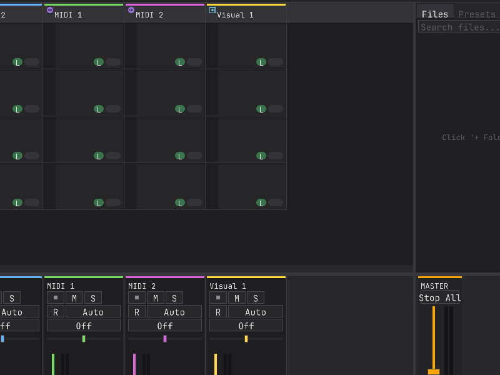
Task: Stop clips on MIDI 1 mixer strip
Action: point(56,298)
